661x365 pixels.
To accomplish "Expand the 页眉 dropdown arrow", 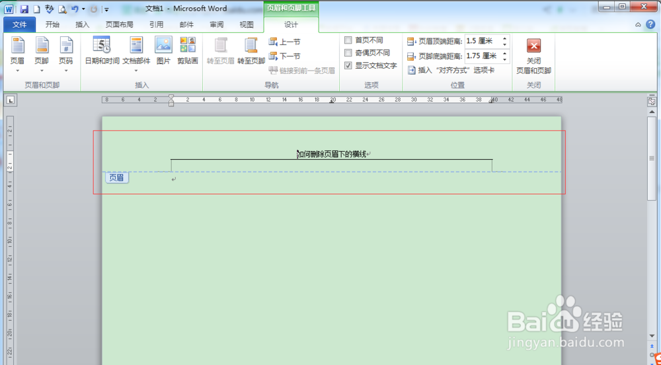I will pos(17,71).
